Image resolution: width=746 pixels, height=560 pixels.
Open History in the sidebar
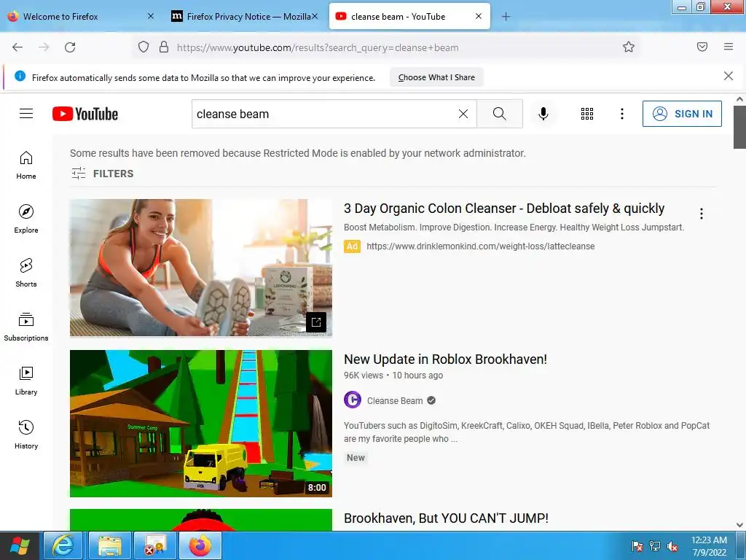pyautogui.click(x=26, y=435)
